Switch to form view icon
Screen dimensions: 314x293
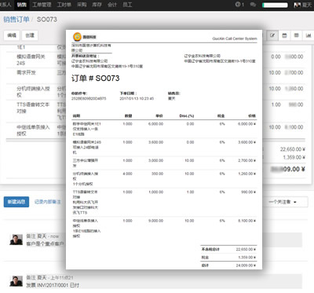pyautogui.click(x=272, y=35)
